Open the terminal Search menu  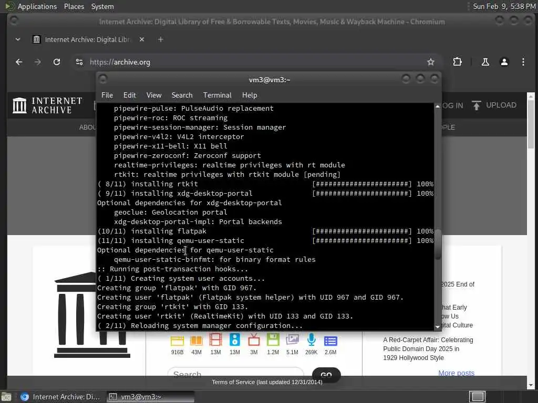(182, 96)
